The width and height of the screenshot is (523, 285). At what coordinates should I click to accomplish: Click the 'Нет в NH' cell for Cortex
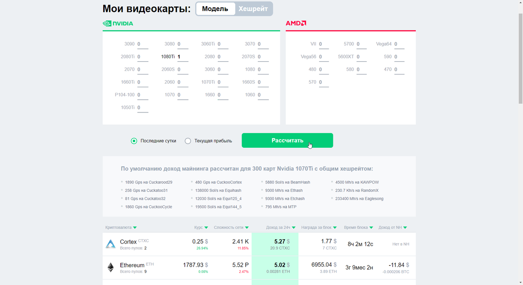(401, 244)
